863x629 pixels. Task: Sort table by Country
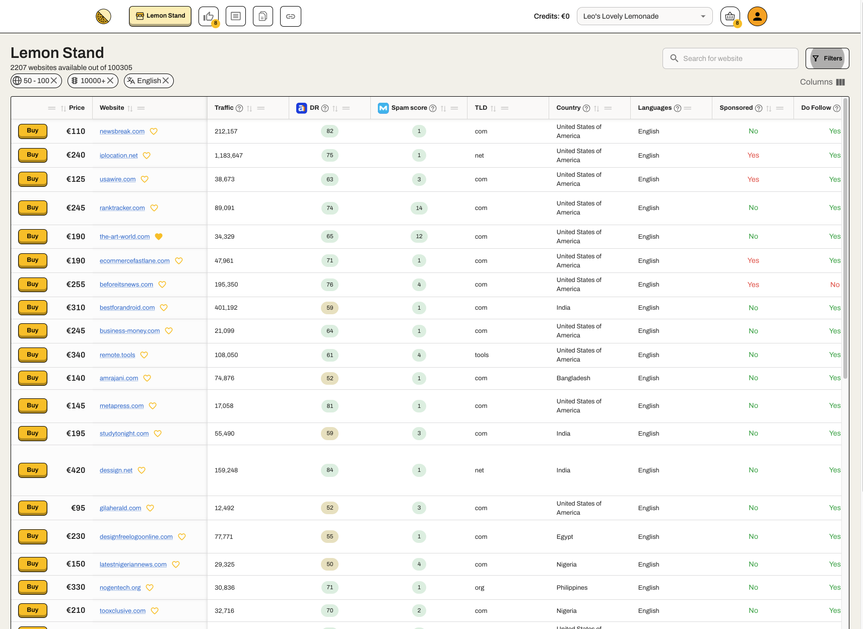596,108
